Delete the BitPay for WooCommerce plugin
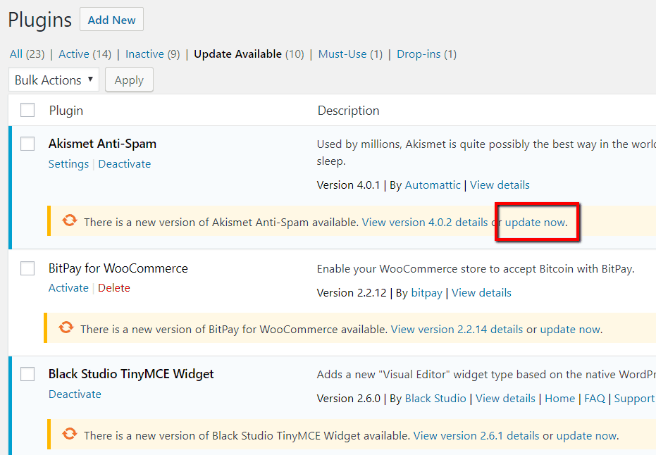The width and height of the screenshot is (656, 455). click(x=114, y=287)
